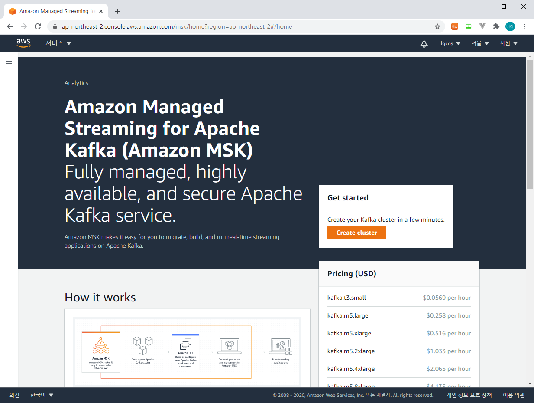Open the 지원 support dropdown
This screenshot has height=403, width=534.
click(508, 43)
